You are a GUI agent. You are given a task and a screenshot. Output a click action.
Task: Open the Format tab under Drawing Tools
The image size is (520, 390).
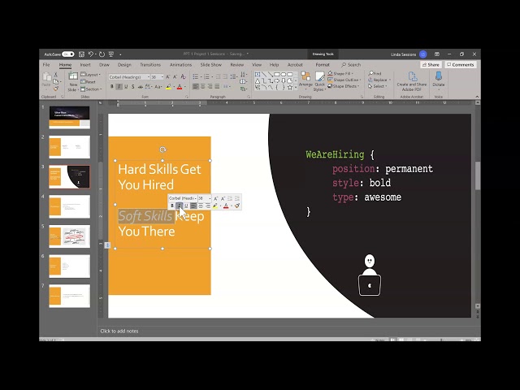coord(323,65)
